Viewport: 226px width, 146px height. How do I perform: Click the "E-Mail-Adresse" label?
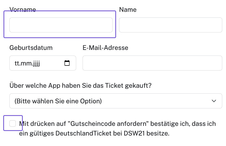pos(105,48)
